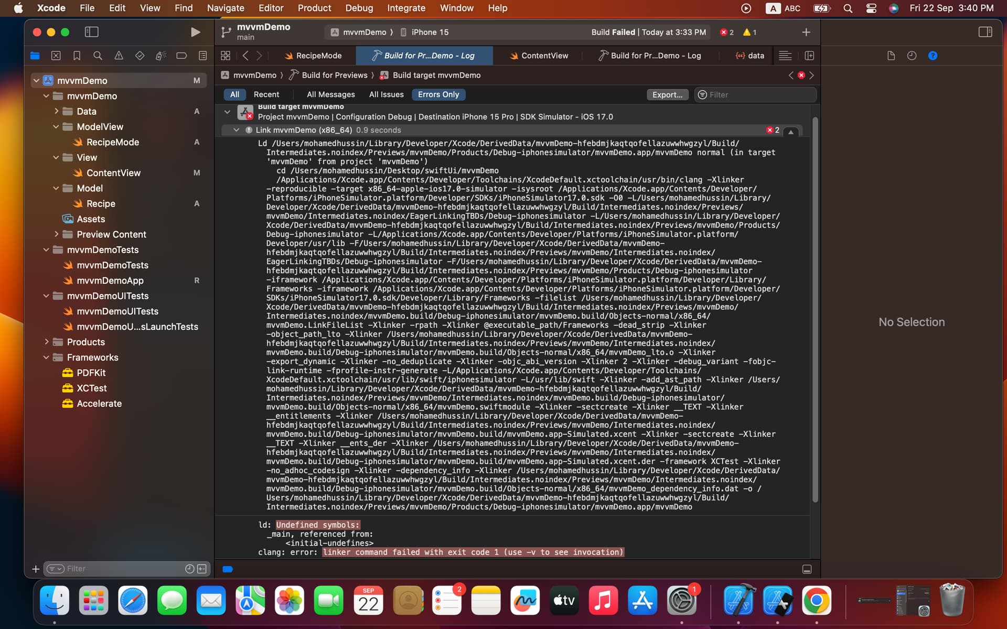Toggle source-control status filter icon
Viewport: 1007px width, 629px height.
pos(202,569)
